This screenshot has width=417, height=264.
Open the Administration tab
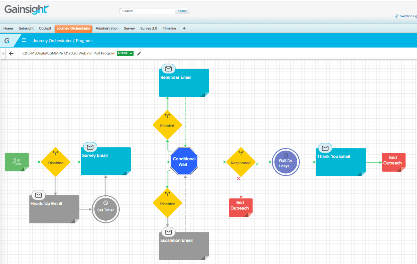pos(107,28)
